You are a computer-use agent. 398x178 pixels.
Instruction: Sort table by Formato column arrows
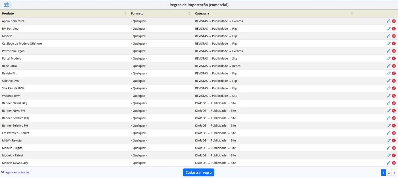189,13
